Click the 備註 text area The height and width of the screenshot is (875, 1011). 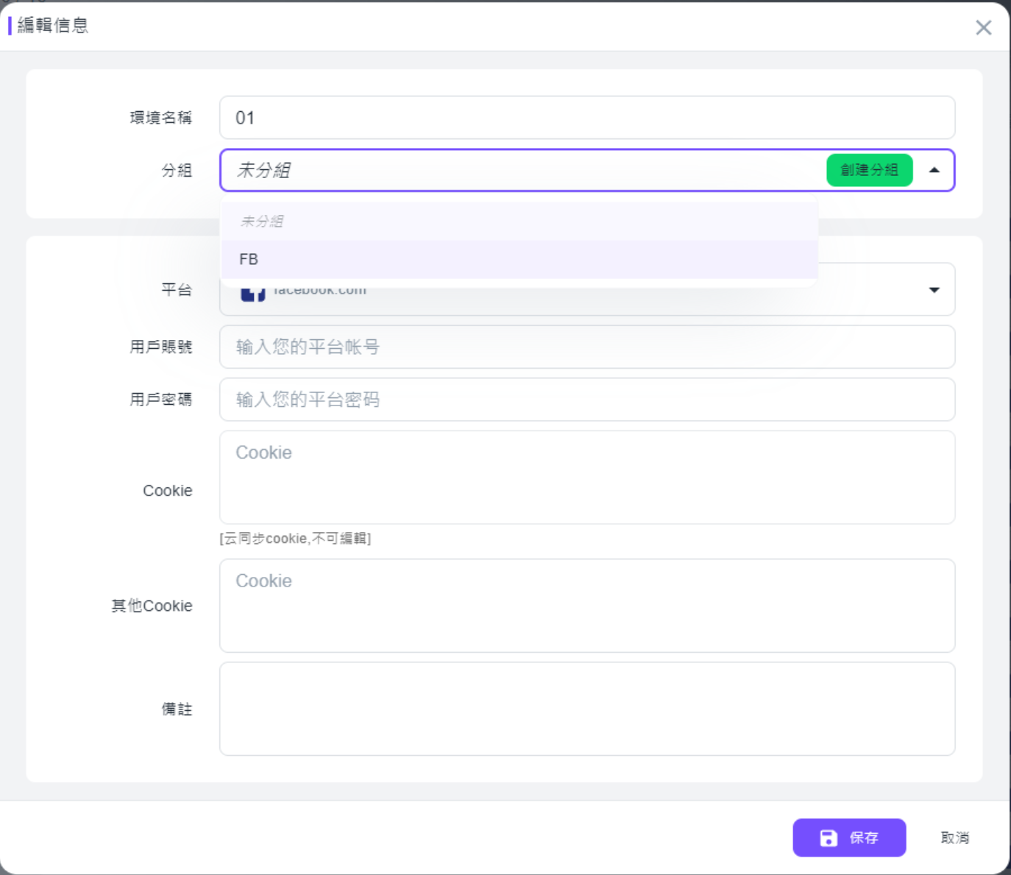[x=587, y=709]
